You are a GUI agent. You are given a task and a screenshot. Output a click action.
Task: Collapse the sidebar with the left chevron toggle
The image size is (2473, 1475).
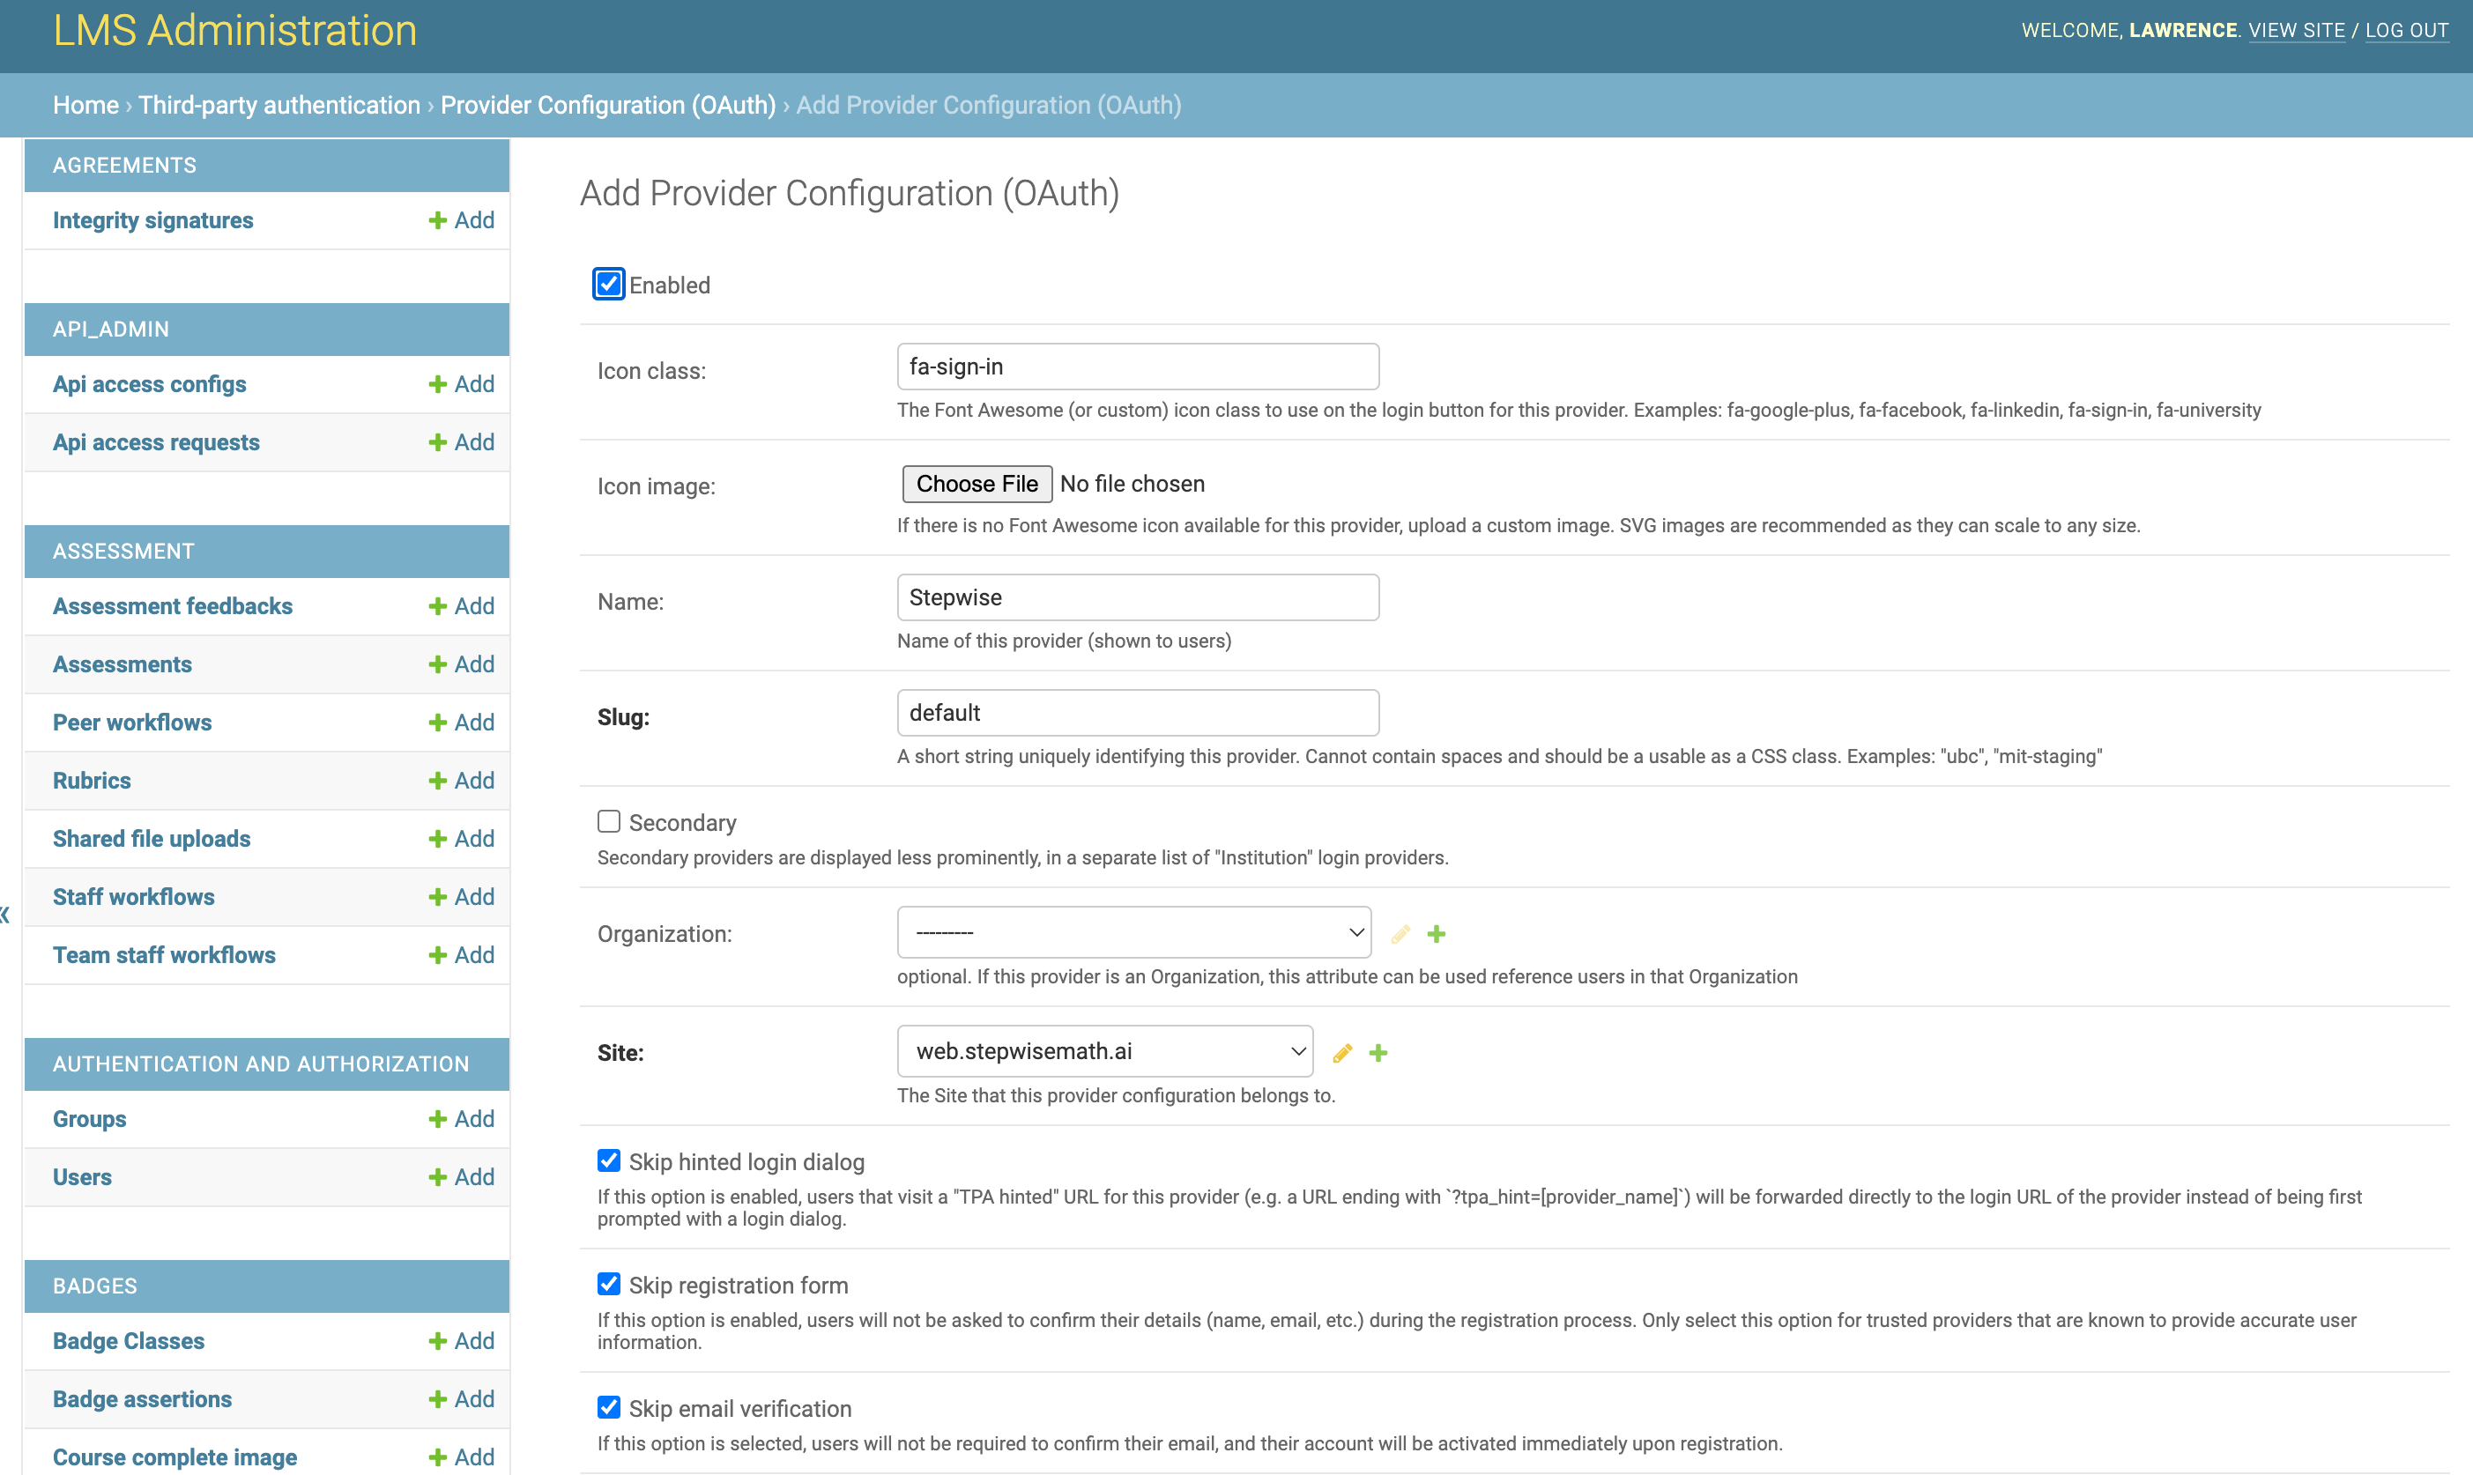[6, 915]
